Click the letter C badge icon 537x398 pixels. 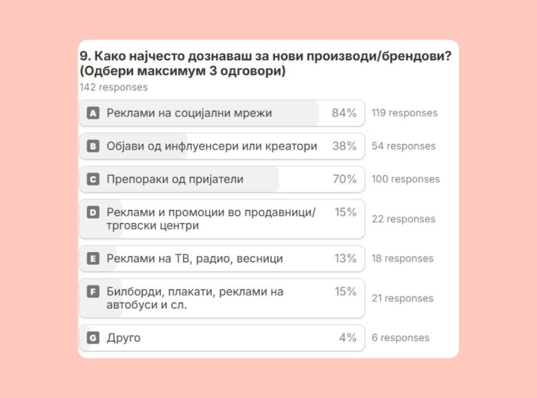[93, 179]
